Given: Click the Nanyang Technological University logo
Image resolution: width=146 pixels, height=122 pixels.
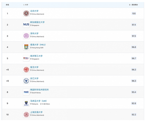Looking at the screenshot, I should click(x=26, y=58).
